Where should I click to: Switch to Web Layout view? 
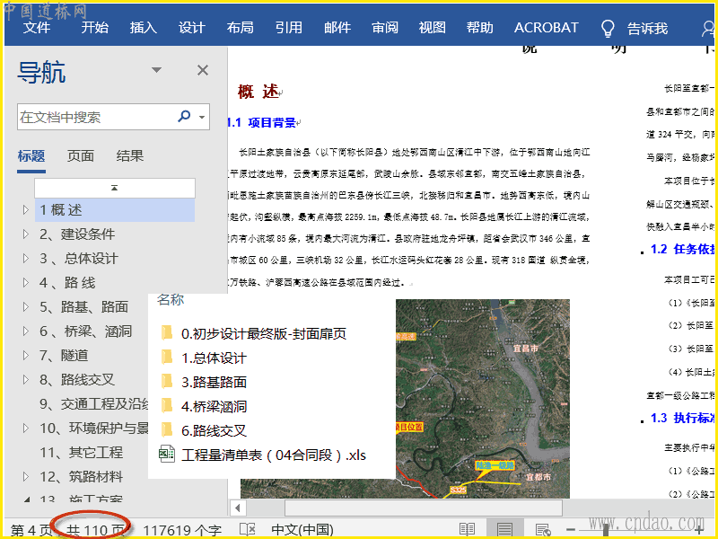pos(543,530)
